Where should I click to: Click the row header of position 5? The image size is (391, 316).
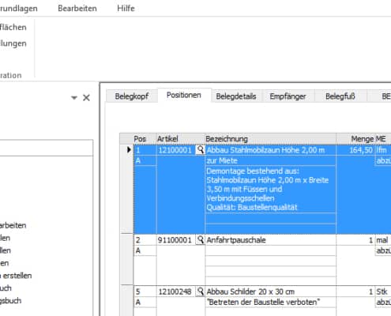tap(127, 301)
